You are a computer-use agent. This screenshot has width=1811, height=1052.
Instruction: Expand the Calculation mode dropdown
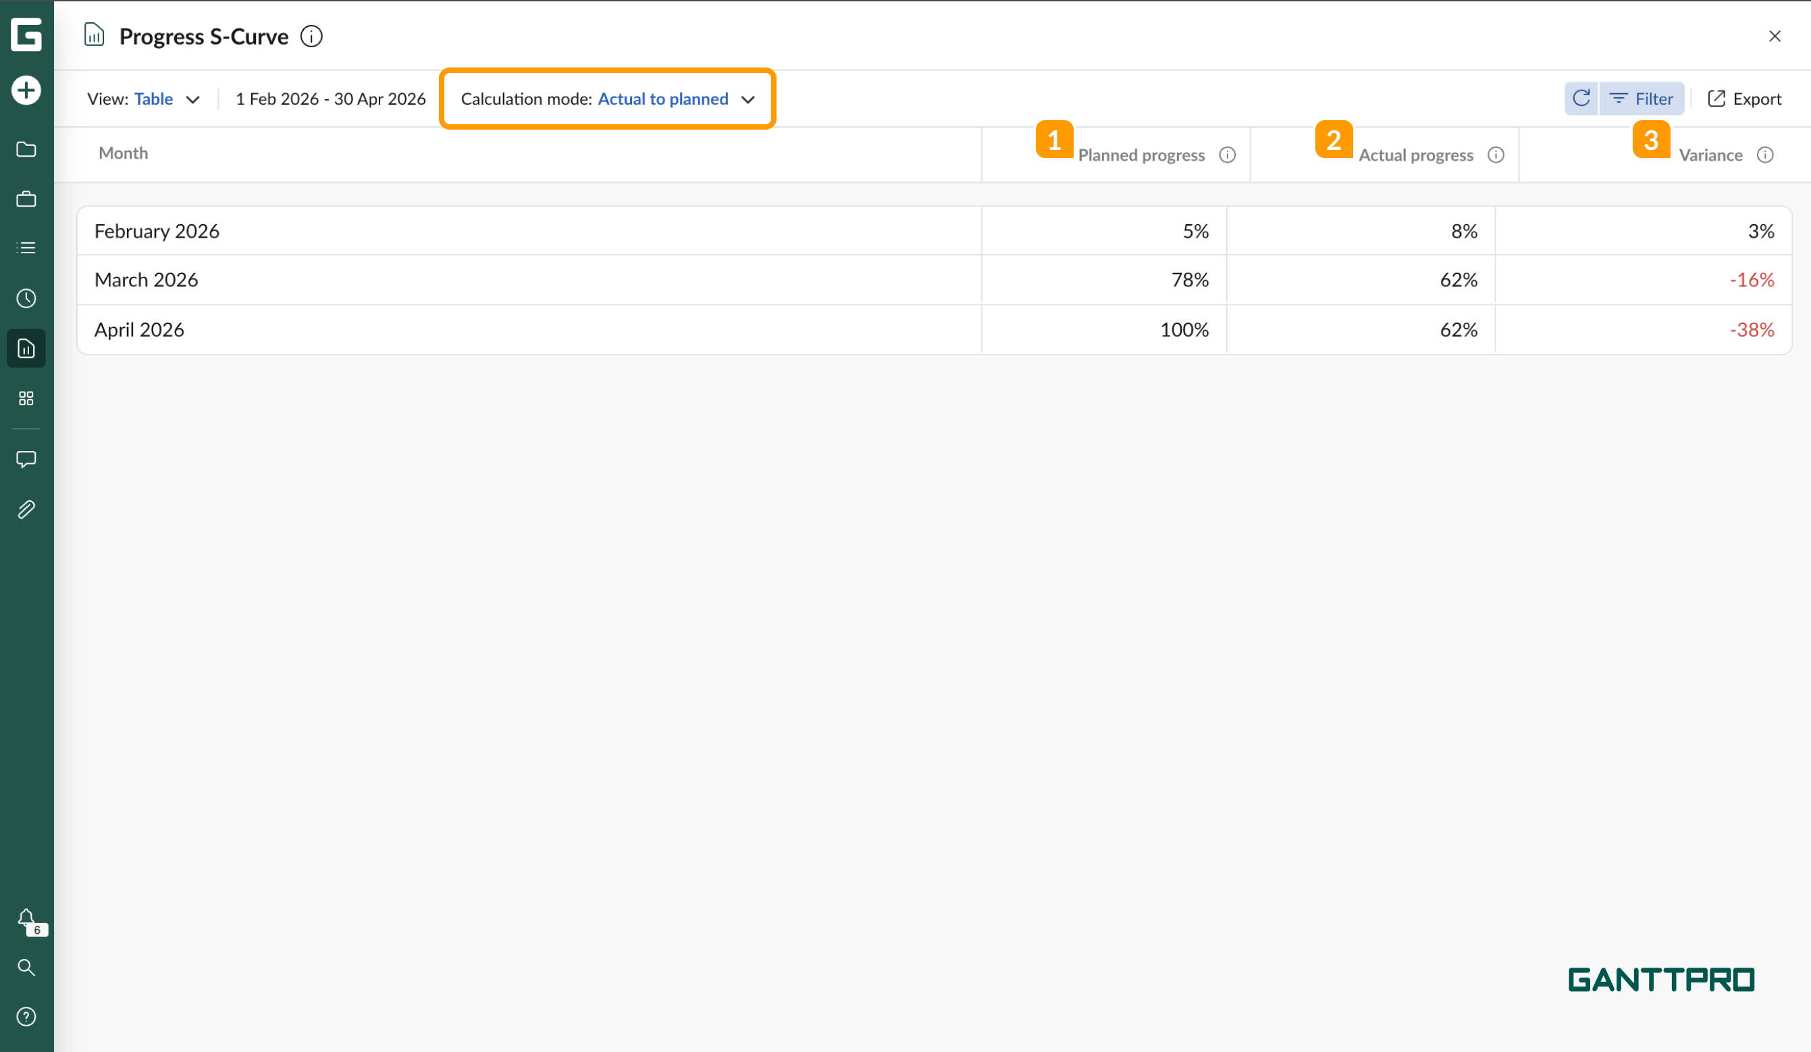click(x=607, y=99)
